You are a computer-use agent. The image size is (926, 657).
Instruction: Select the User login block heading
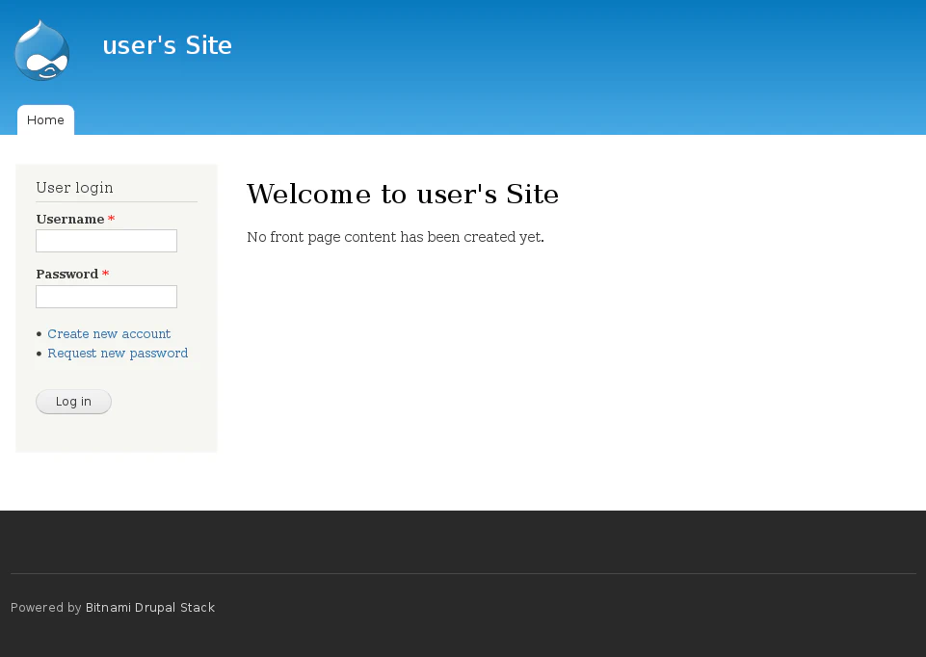[x=74, y=188]
